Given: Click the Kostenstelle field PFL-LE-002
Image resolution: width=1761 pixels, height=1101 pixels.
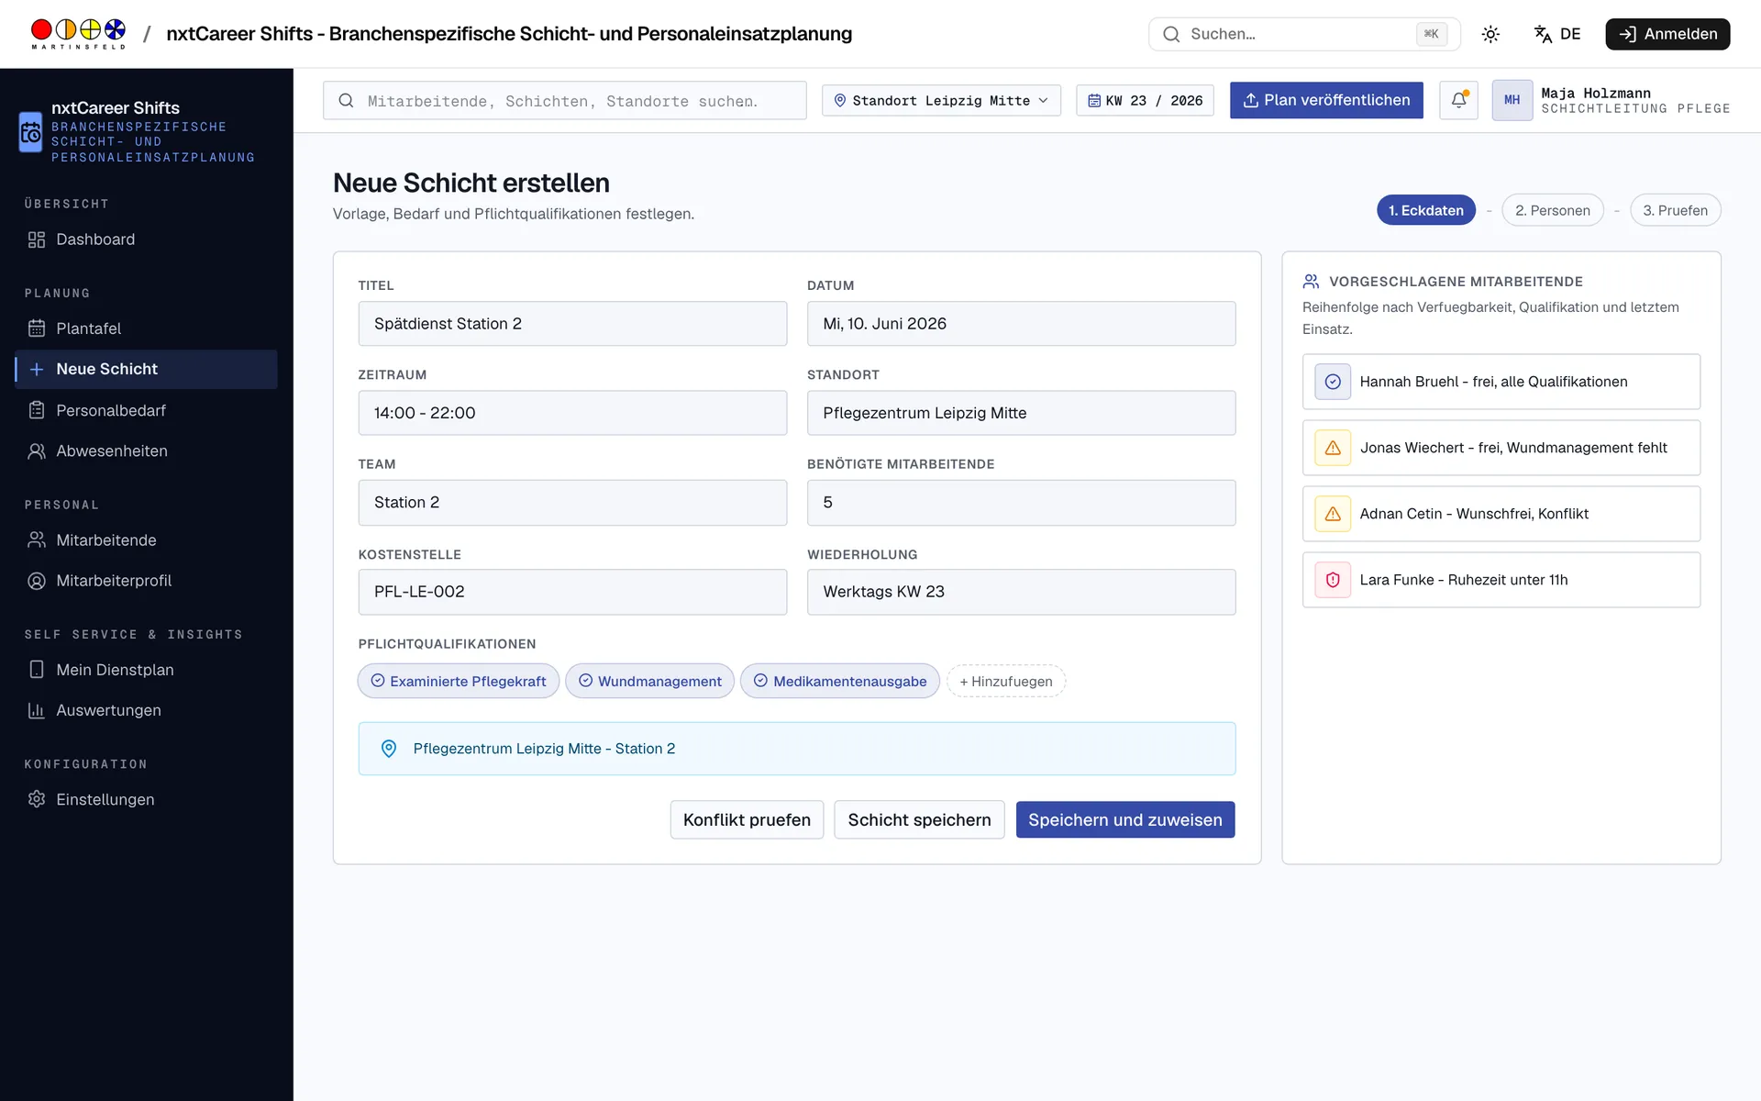Looking at the screenshot, I should [572, 592].
